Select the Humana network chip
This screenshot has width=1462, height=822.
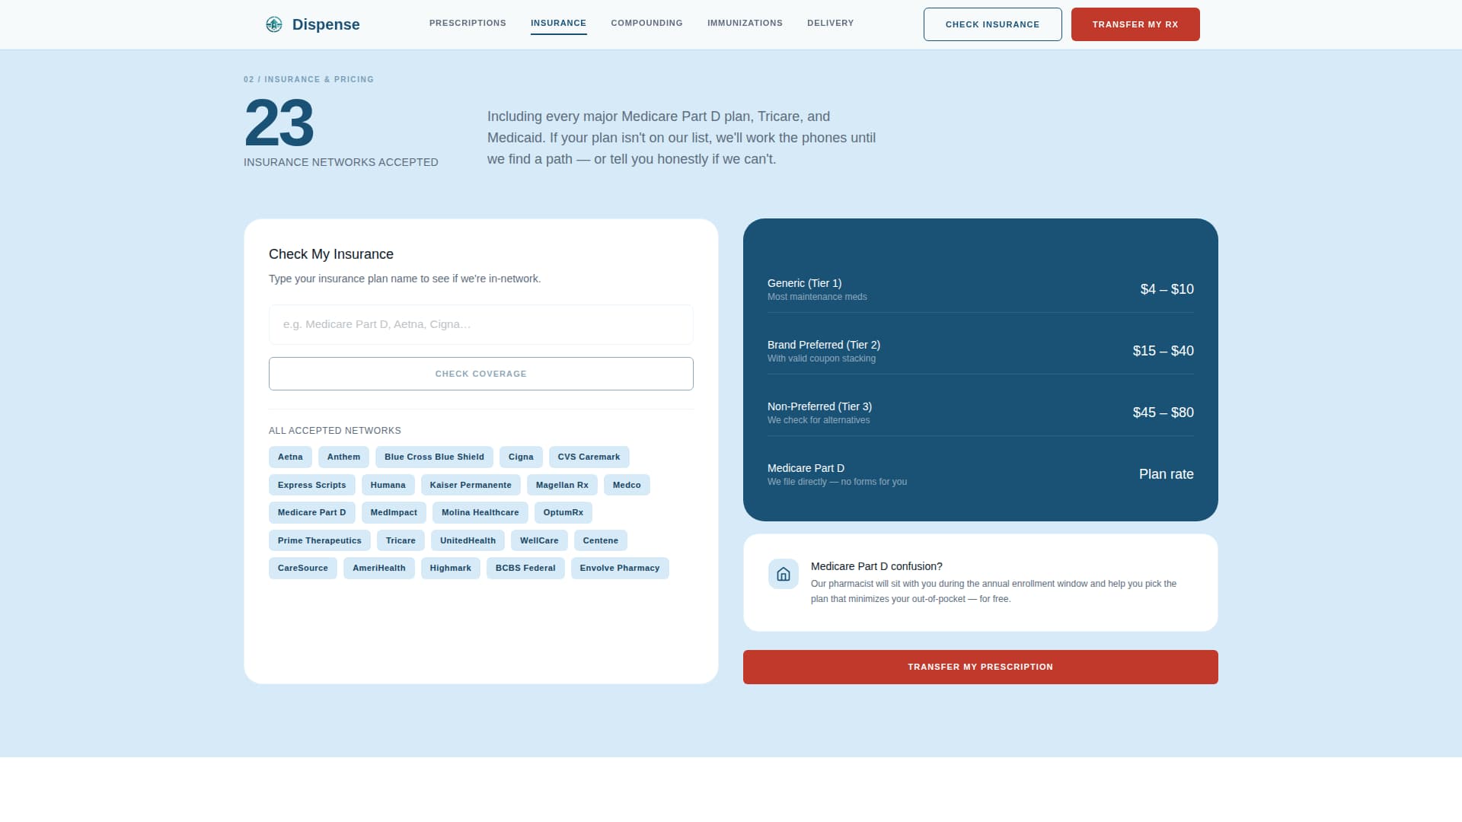(388, 485)
